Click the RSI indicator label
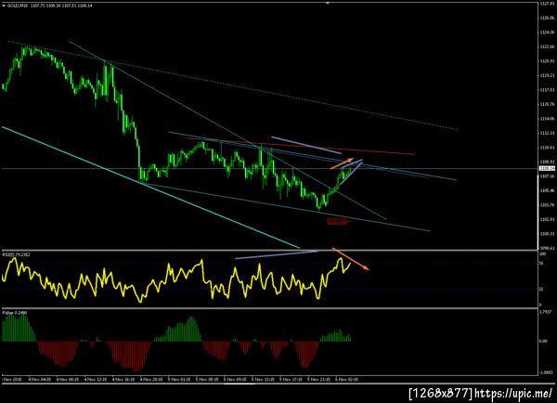The width and height of the screenshot is (557, 403). click(x=16, y=254)
